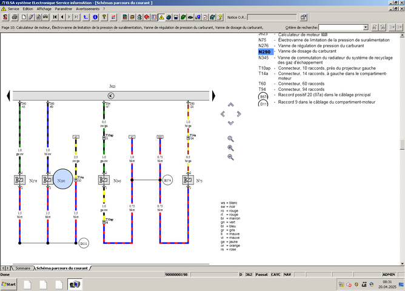Open the Paramétrer menu
The height and width of the screenshot is (291, 405).
pyautogui.click(x=63, y=9)
